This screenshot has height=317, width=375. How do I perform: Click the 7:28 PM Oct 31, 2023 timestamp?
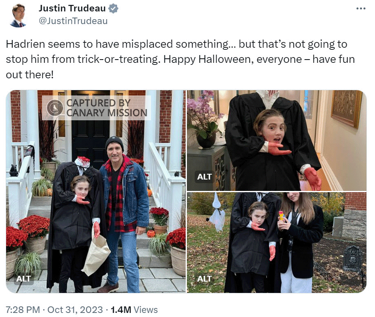[54, 310]
